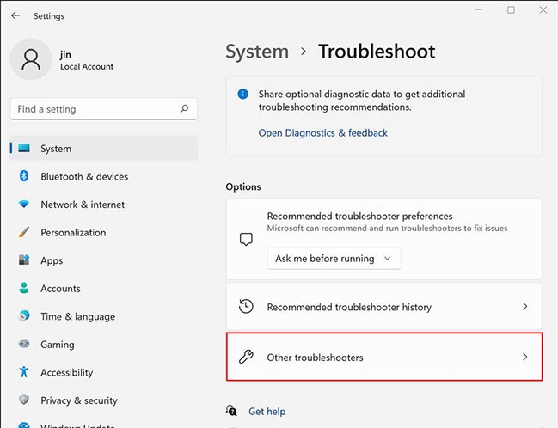
Task: Click the Get help headset icon
Action: [231, 411]
